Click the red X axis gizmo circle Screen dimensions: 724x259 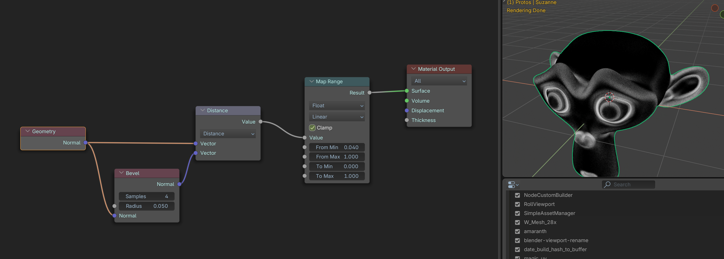pyautogui.click(x=715, y=8)
